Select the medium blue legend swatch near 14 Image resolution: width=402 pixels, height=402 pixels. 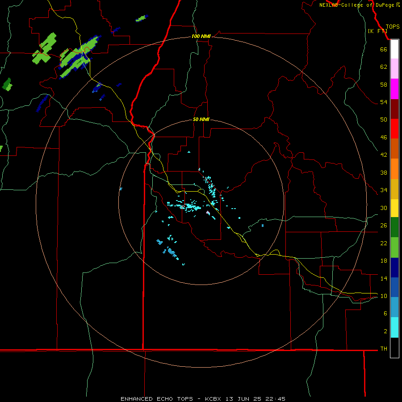coord(394,287)
